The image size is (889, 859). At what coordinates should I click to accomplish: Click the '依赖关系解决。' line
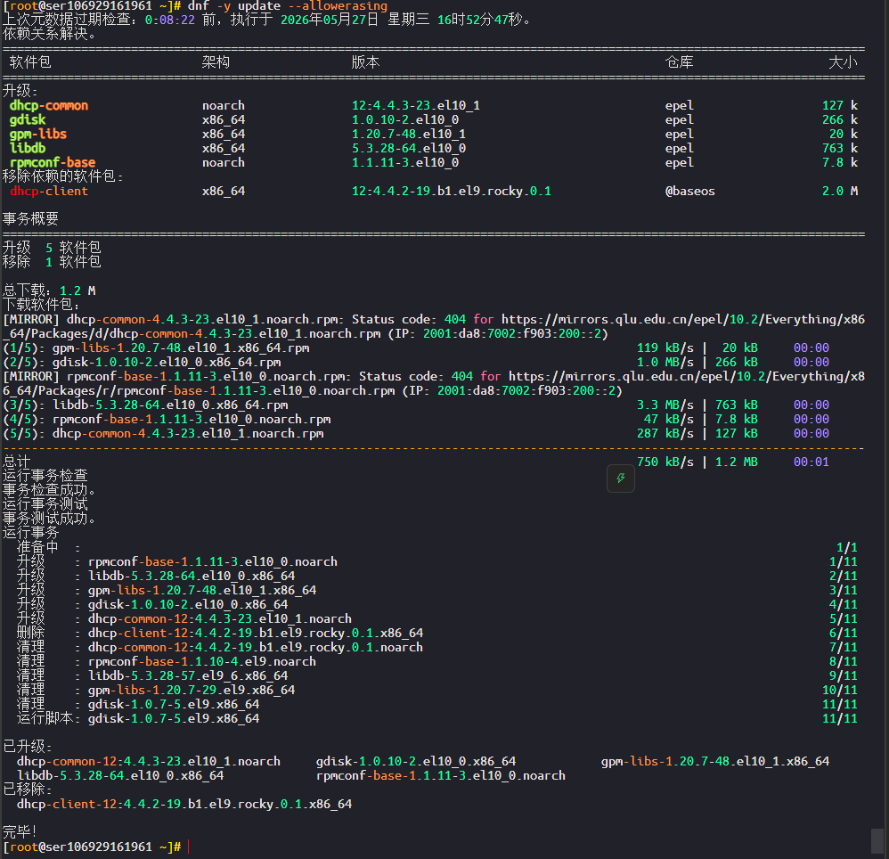click(x=49, y=34)
